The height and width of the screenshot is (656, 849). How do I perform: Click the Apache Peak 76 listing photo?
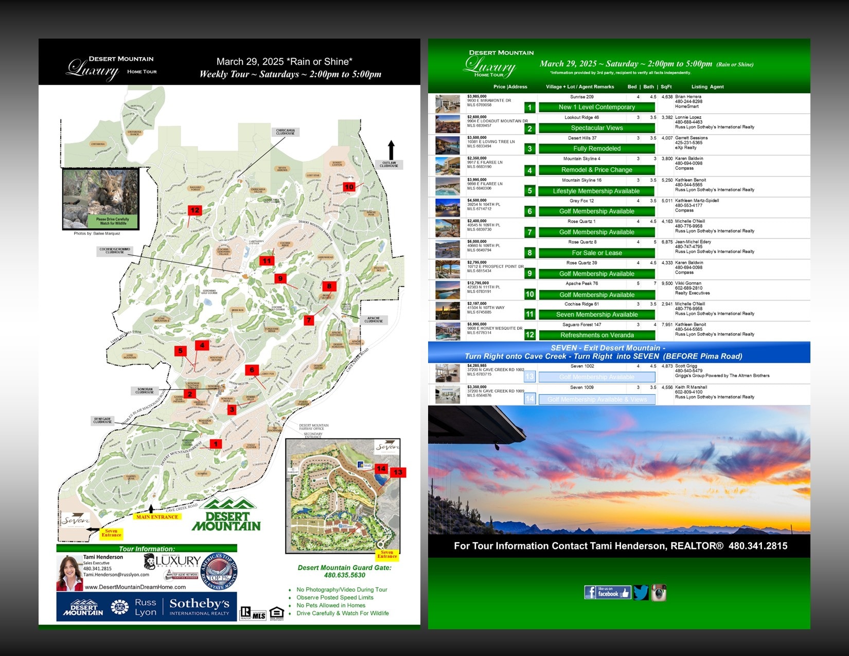point(447,291)
